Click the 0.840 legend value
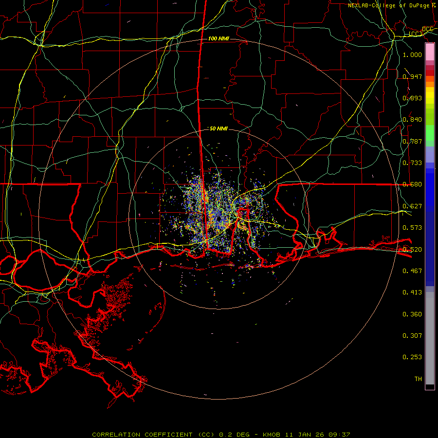 coord(412,120)
